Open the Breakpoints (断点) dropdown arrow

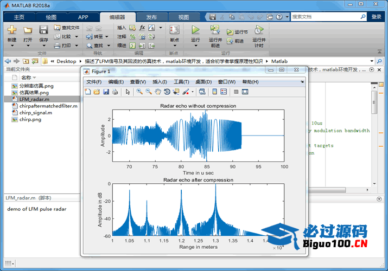pyautogui.click(x=174, y=46)
